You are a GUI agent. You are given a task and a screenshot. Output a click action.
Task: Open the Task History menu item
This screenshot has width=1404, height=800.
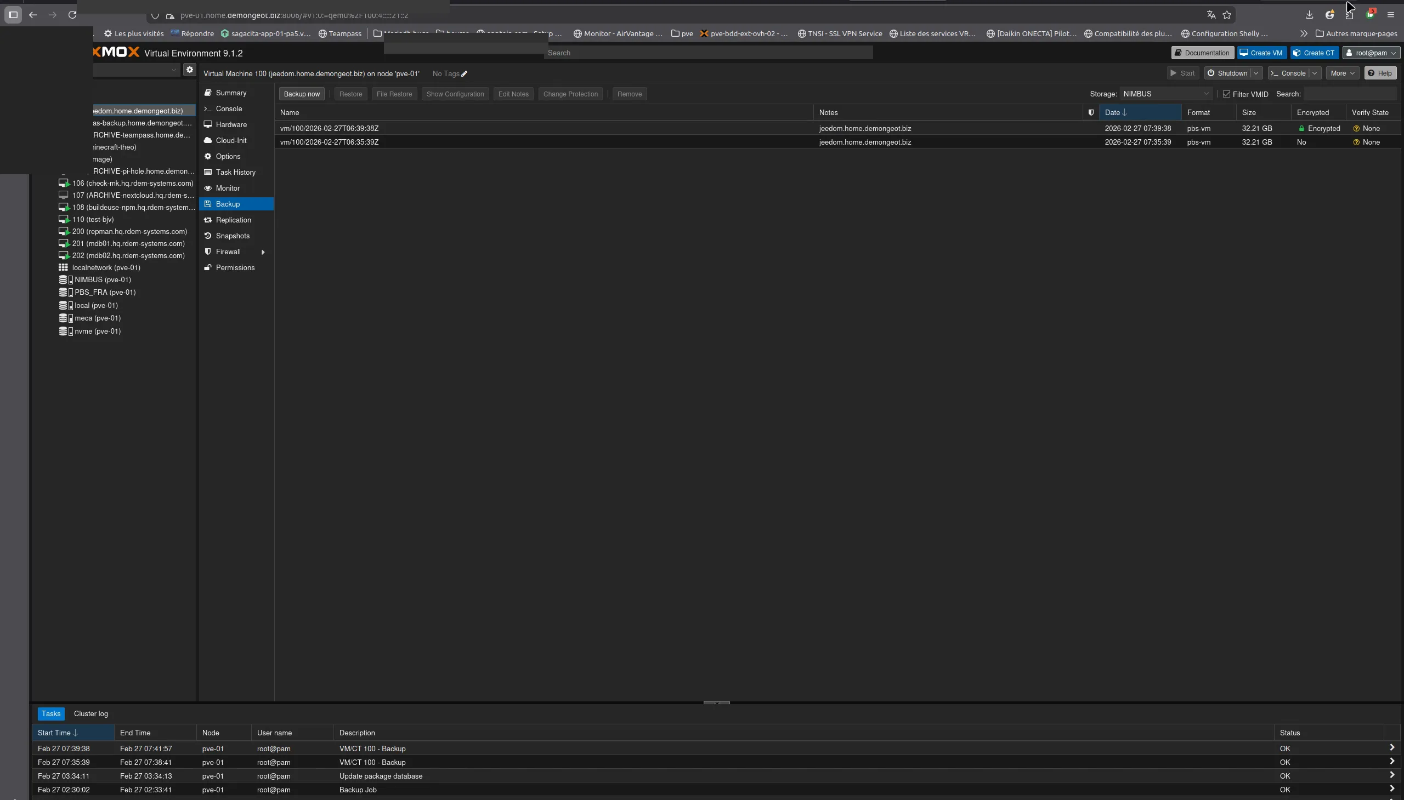tap(235, 173)
